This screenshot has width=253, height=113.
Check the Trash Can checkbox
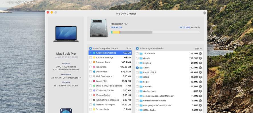click(x=90, y=67)
